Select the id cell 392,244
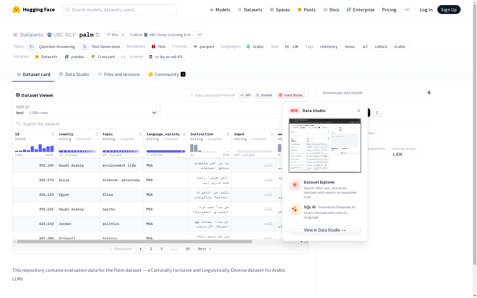 click(34, 165)
